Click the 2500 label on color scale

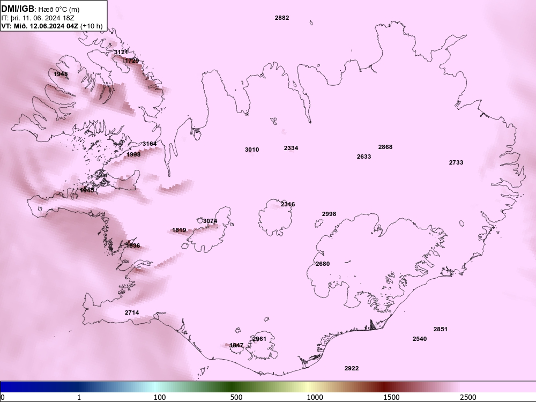(x=468, y=397)
